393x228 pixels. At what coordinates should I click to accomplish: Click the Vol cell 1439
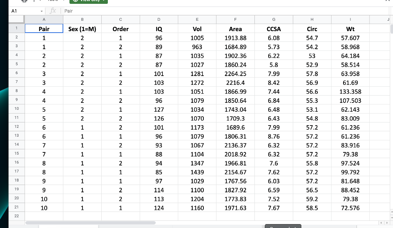tap(197, 172)
